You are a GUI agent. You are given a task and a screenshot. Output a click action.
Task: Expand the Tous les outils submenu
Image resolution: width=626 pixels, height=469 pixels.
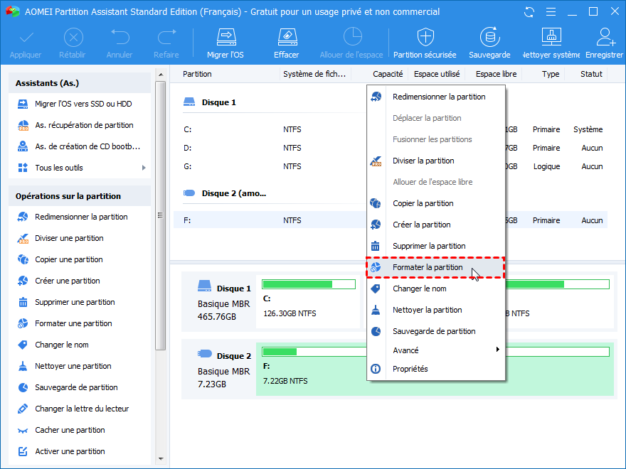144,168
